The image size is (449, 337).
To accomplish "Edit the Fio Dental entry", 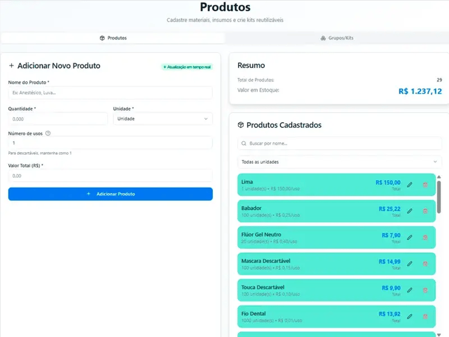I will (x=409, y=317).
